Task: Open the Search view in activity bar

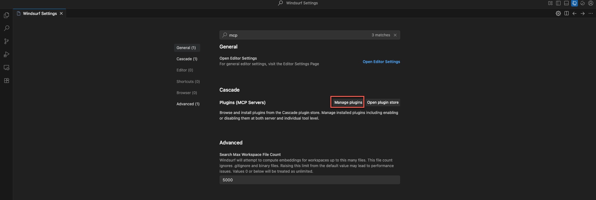Action: coord(6,28)
